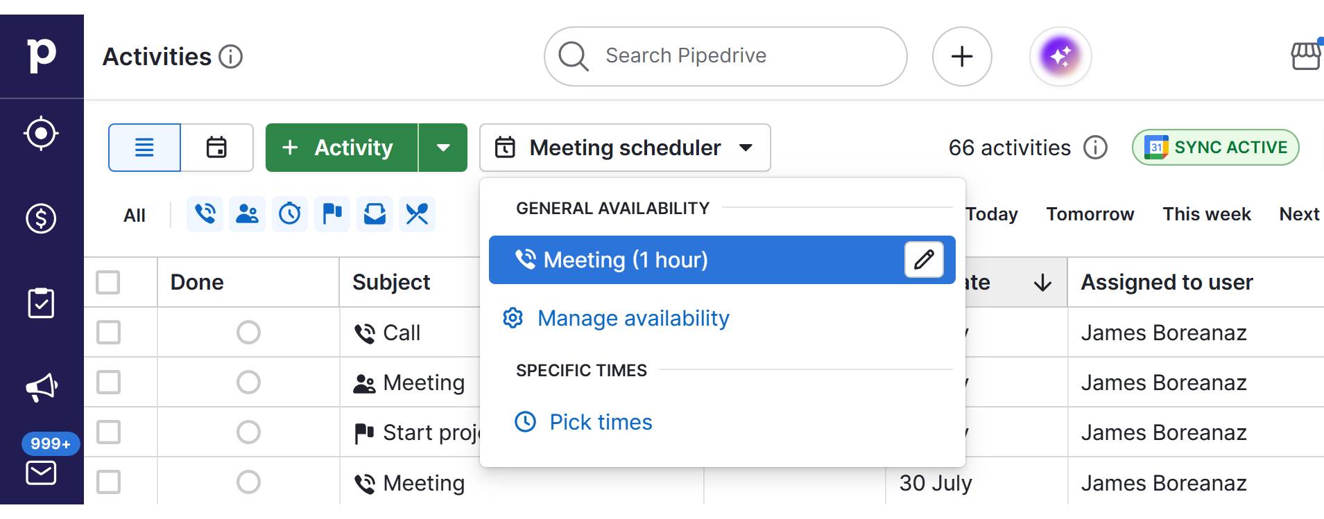1324x519 pixels.
Task: Tick the select-all checkbox in table header
Action: pos(108,282)
